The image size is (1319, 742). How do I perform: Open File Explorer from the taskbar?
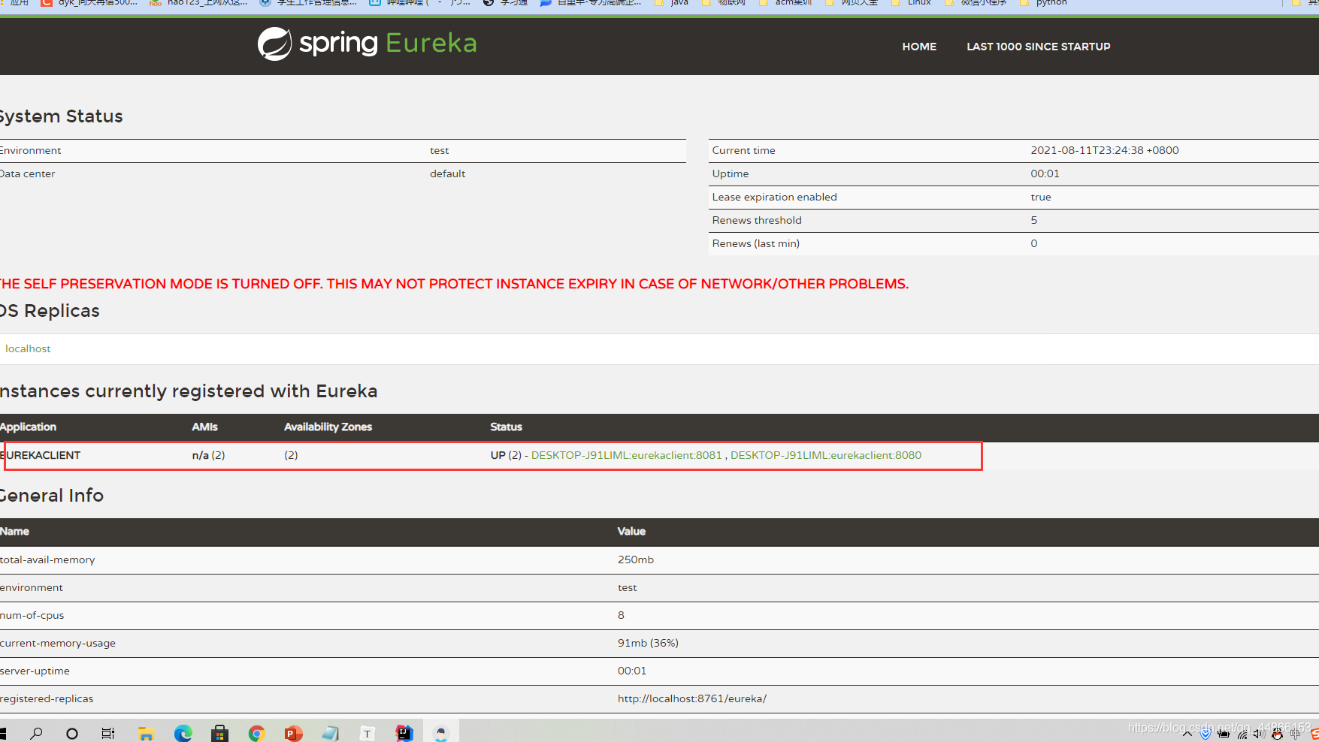click(x=146, y=733)
